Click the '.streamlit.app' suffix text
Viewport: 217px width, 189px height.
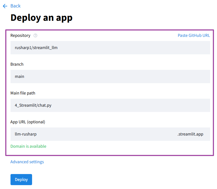point(190,134)
